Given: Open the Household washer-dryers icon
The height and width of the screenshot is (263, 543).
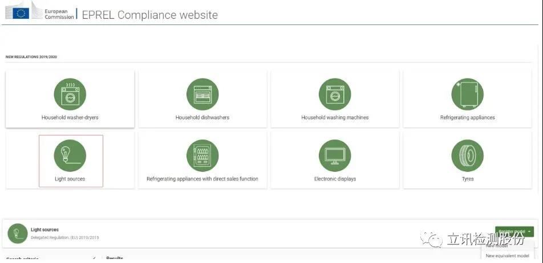Looking at the screenshot, I should coord(70,94).
